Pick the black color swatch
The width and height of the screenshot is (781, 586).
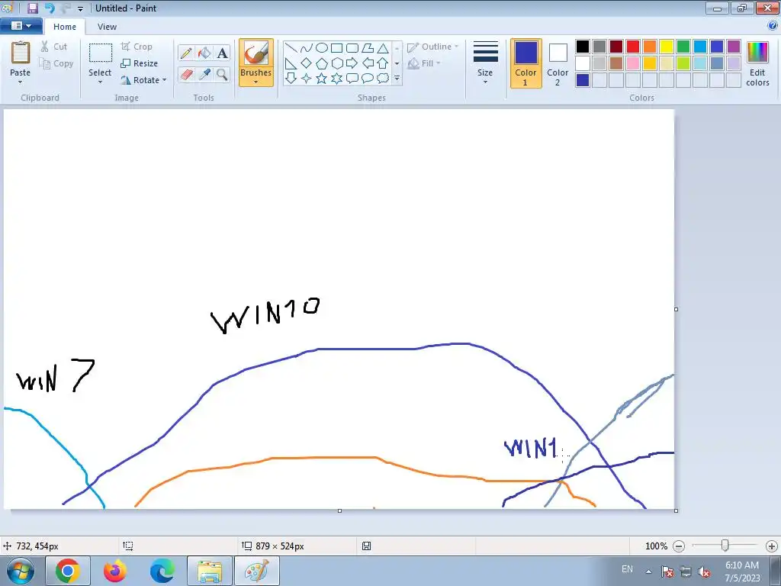tap(582, 47)
